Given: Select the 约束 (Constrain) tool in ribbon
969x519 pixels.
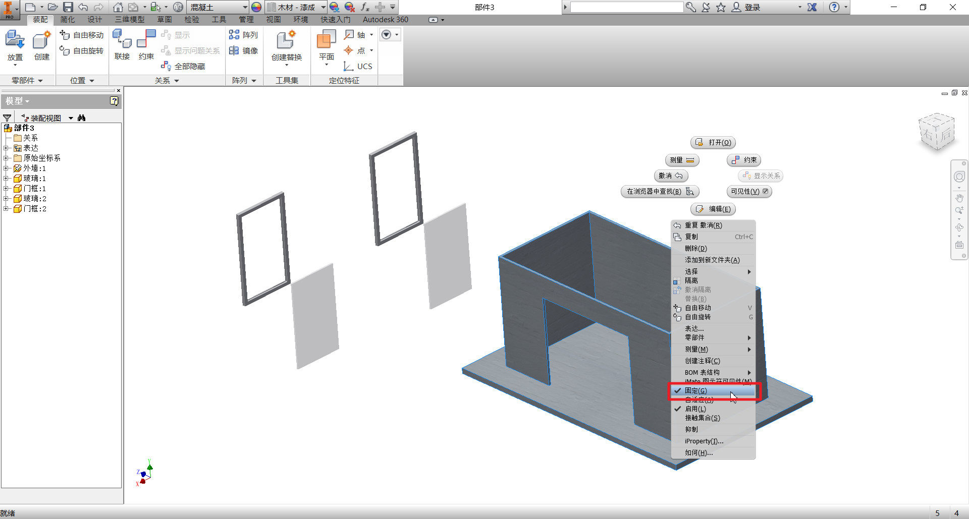Looking at the screenshot, I should (x=146, y=45).
